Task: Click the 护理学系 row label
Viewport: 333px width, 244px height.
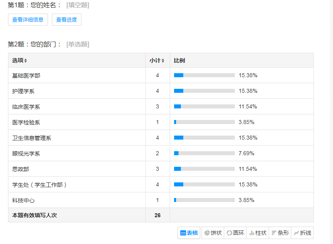Action: tap(24, 91)
